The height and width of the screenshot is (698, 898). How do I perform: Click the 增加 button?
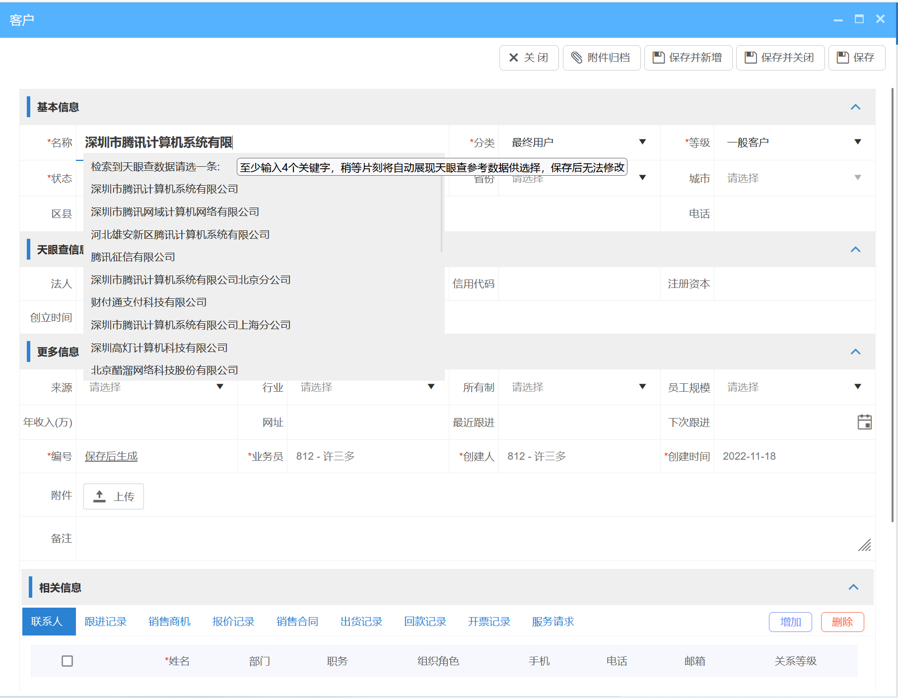point(790,622)
